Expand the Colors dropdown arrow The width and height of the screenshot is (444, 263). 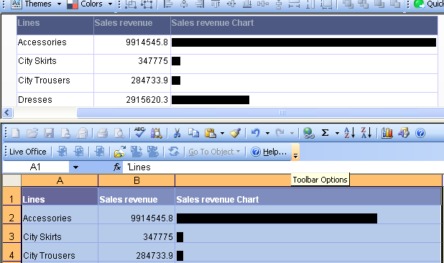[x=111, y=4]
